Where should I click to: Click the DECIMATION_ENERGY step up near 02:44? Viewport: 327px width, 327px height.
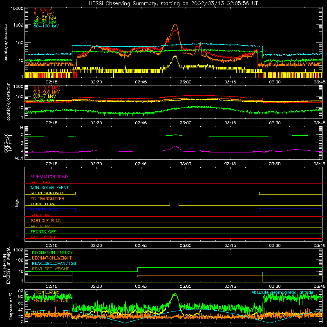(x=137, y=269)
